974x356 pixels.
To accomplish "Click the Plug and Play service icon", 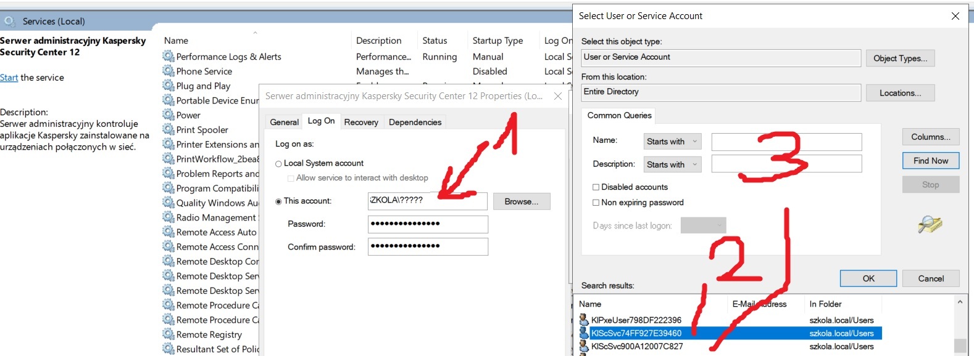I will (168, 86).
